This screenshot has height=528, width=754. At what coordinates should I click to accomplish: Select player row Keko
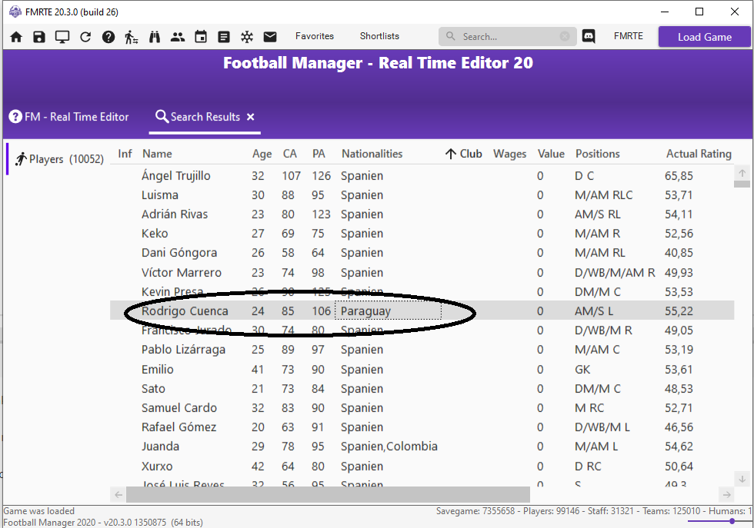[x=422, y=234]
